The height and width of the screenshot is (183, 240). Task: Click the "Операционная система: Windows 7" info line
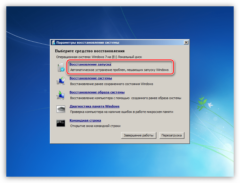coord(98,57)
